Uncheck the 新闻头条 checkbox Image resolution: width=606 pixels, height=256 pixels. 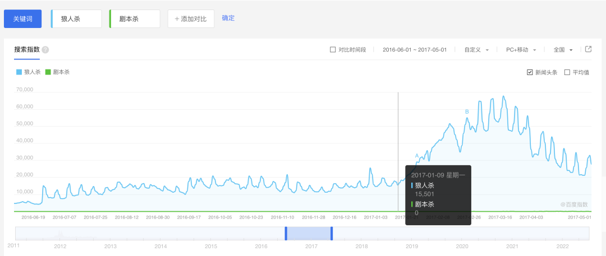530,72
